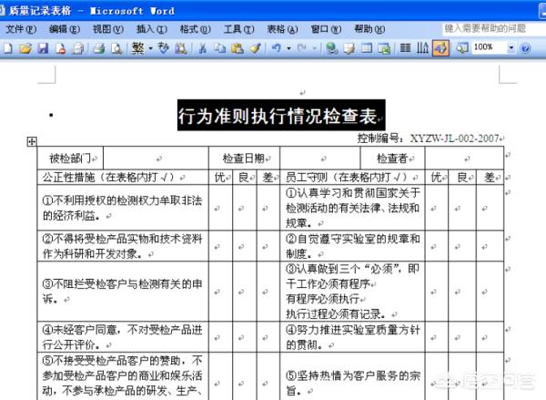The height and width of the screenshot is (400, 546).
Task: Toggle the Tables and Borders toolbar
Action: click(349, 48)
